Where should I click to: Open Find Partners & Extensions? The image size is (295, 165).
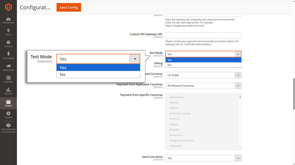point(8,127)
